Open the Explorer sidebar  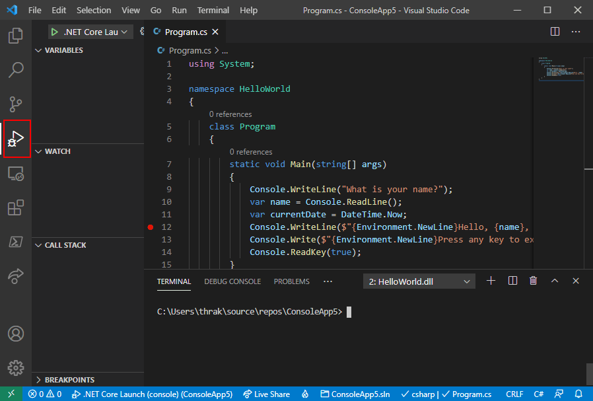(x=16, y=36)
